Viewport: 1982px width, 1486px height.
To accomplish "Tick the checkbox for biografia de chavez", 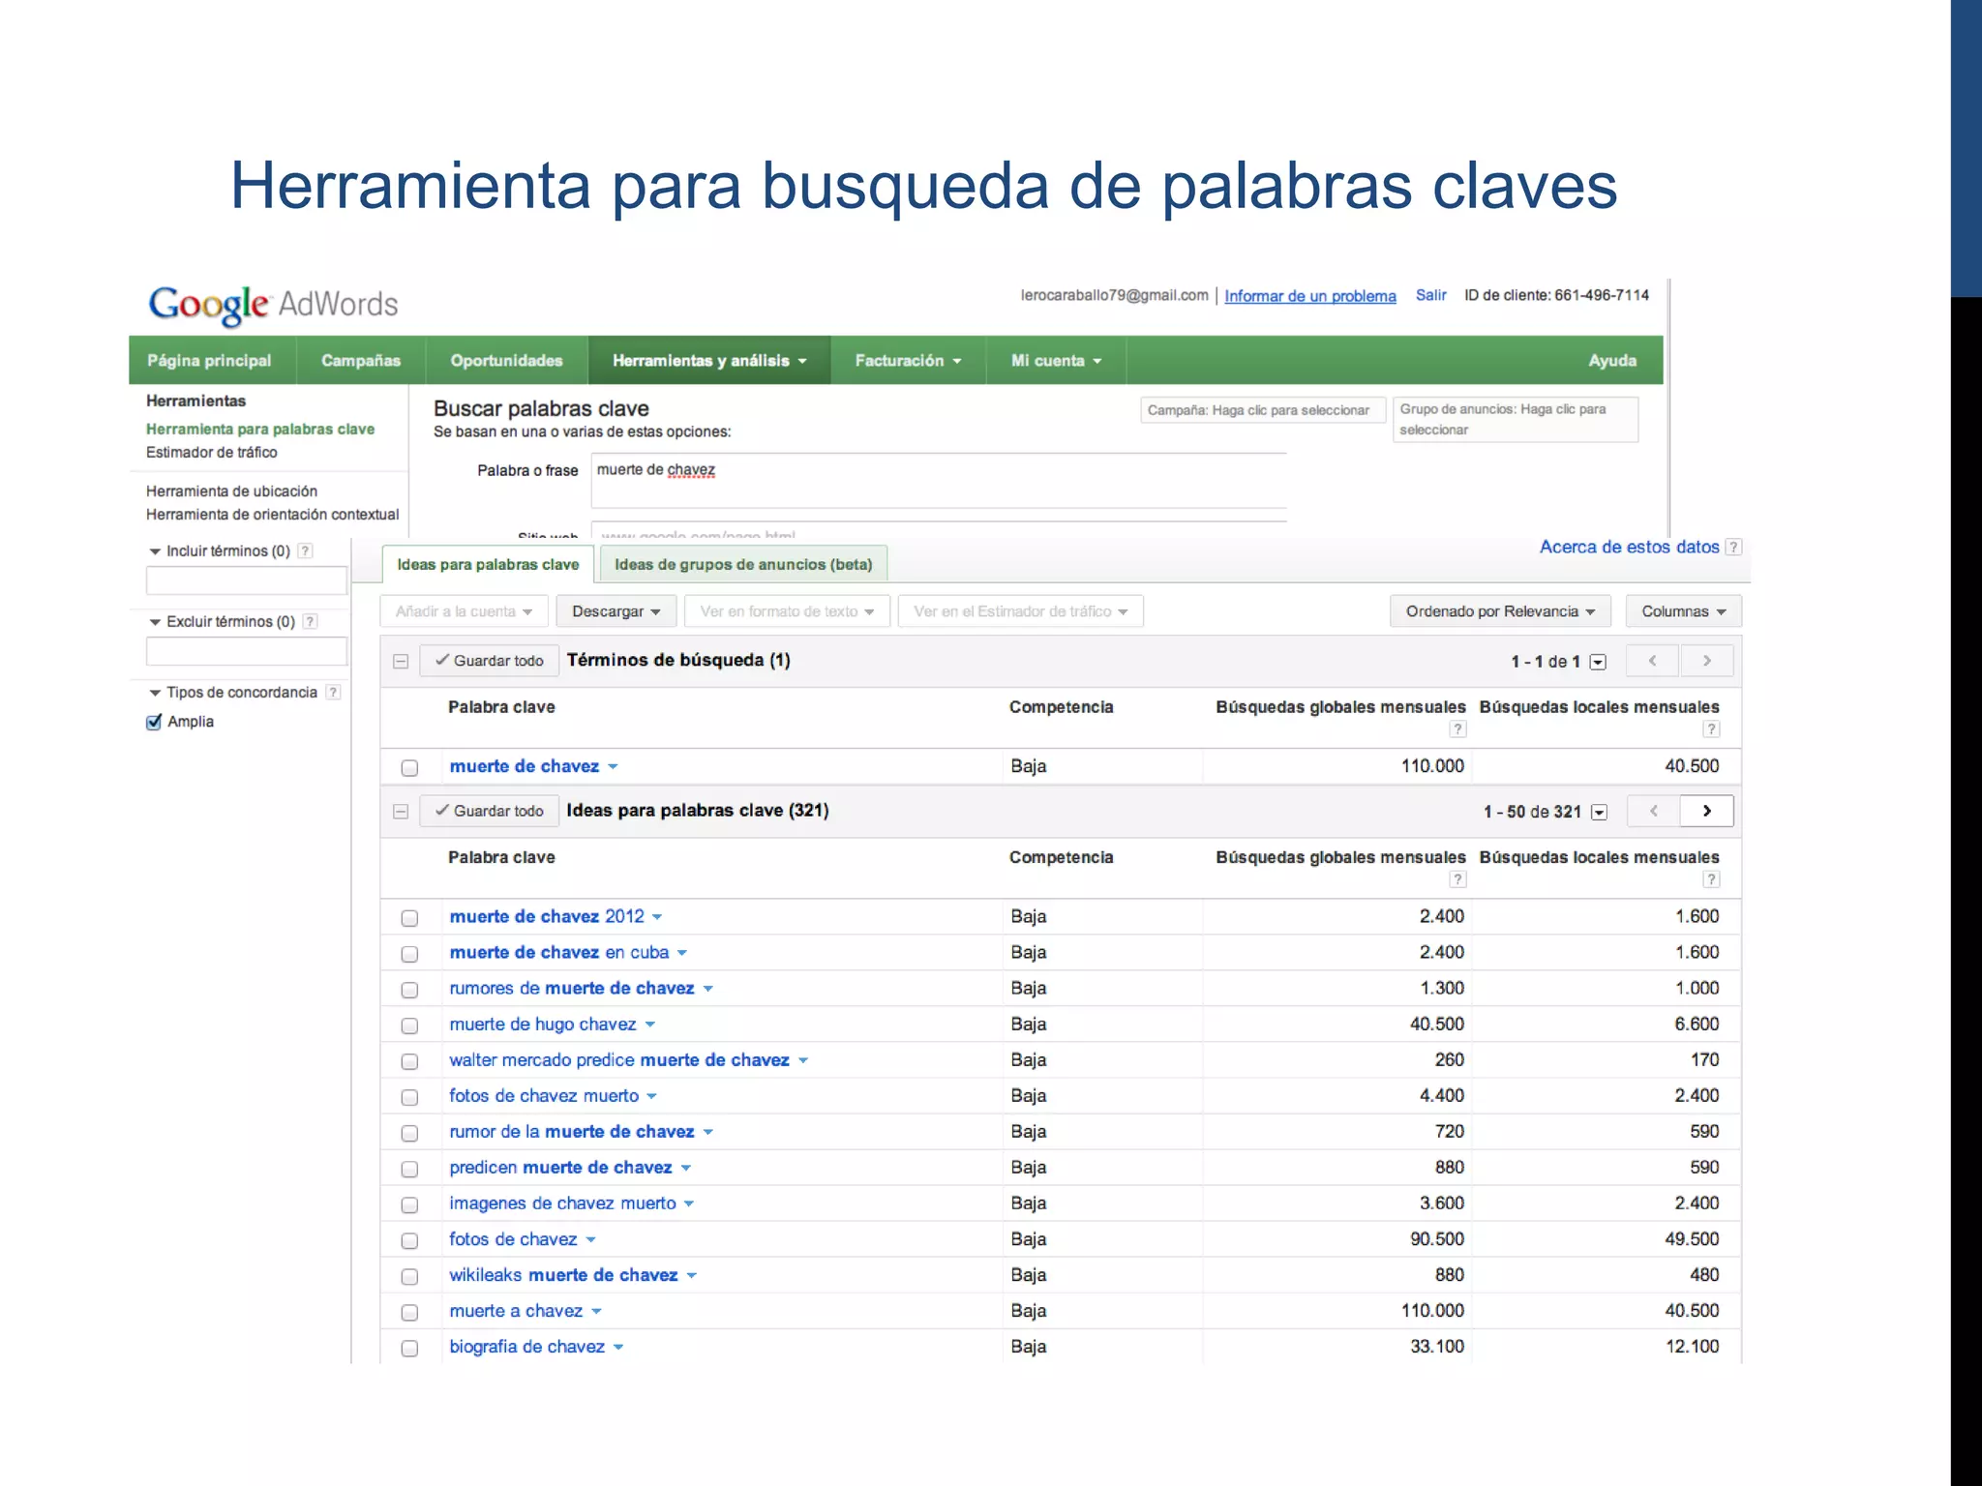I will 409,1348.
